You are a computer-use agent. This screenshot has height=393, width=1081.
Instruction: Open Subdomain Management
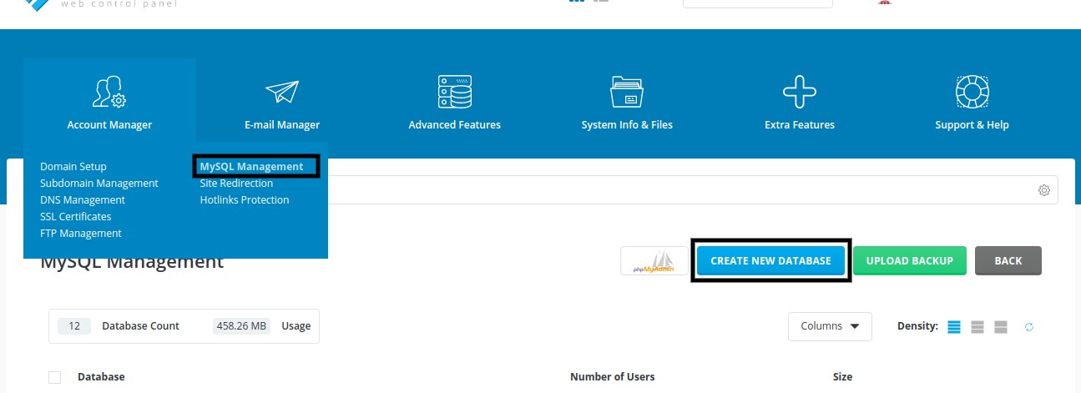(99, 183)
